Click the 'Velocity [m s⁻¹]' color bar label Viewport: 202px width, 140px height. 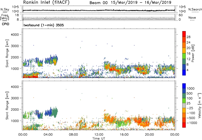coord(199,105)
